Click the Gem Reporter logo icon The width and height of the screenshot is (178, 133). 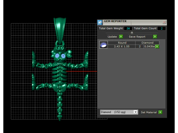tap(100, 23)
